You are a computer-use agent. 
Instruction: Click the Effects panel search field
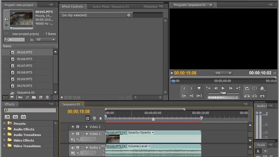(x=30, y=110)
